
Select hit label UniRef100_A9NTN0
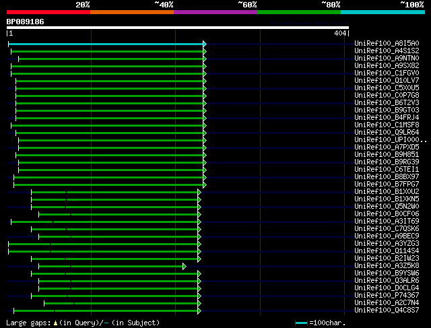387,58
